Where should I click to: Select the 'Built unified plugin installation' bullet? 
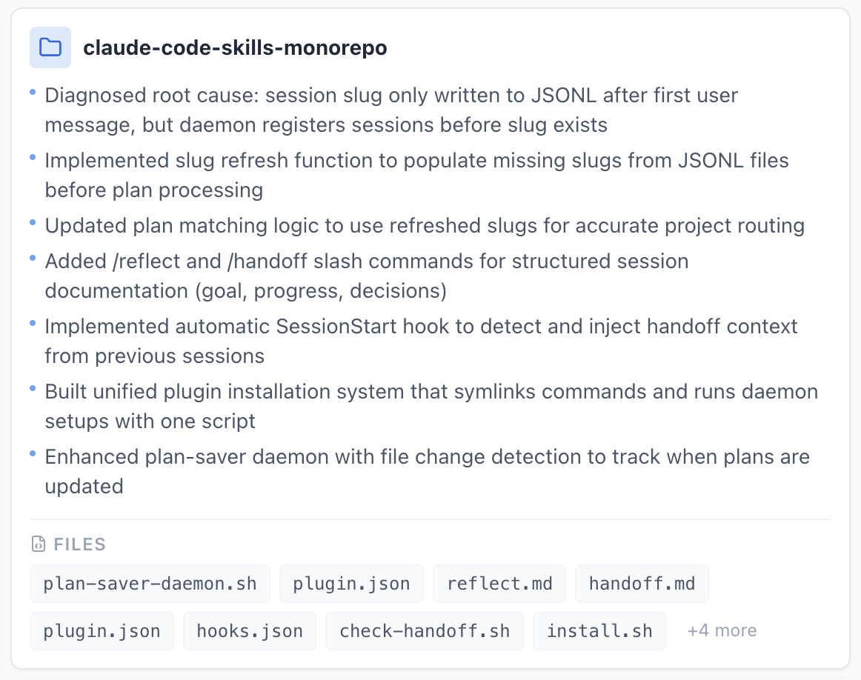pos(431,406)
